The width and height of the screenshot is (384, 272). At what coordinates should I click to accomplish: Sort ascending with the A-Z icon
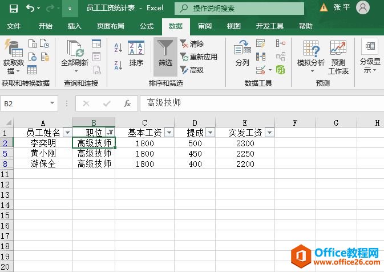coord(118,48)
